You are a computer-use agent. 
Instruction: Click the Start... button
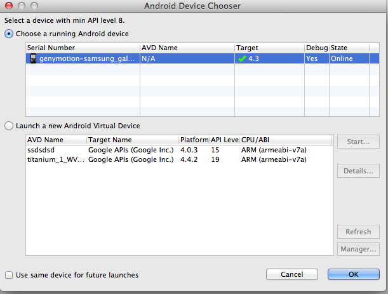click(x=359, y=142)
